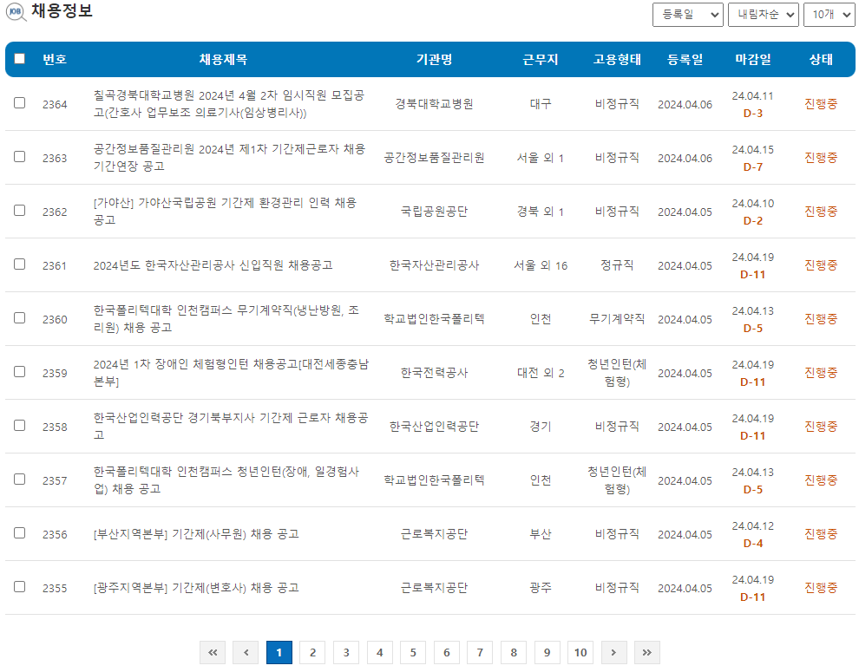859x672 pixels.
Task: Select the active page 1 button
Action: click(x=279, y=652)
